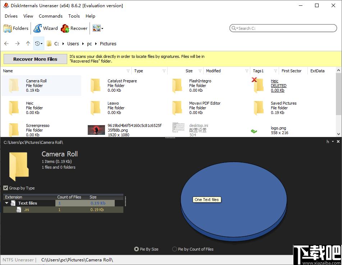The width and height of the screenshot is (342, 265).
Task: Click the .ini extension row icon
Action: [x=19, y=210]
